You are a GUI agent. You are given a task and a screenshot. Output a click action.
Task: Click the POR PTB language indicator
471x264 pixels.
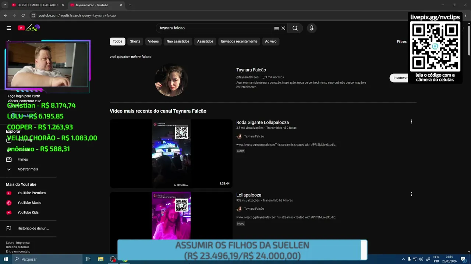coord(436,259)
